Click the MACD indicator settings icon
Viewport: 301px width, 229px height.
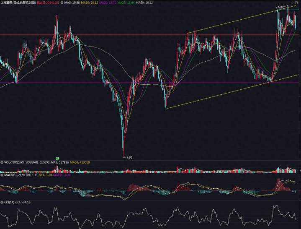(x=2, y=175)
